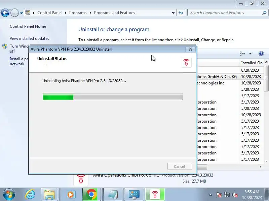The image size is (269, 201).
Task: Open Internet Explorer from taskbar
Action: (x=30, y=195)
